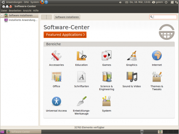Open the Entwicklungs-Werkzeuge category
The width and height of the screenshot is (179, 134).
(x=81, y=105)
